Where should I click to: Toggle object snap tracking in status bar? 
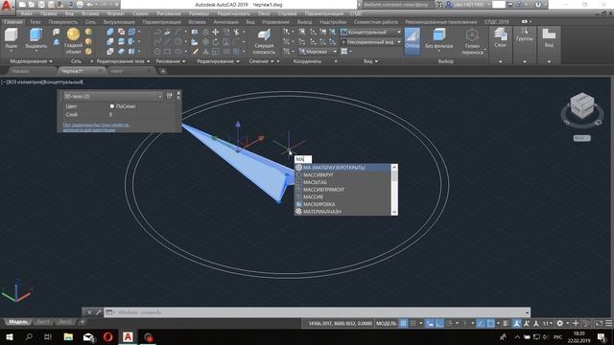[x=481, y=323]
